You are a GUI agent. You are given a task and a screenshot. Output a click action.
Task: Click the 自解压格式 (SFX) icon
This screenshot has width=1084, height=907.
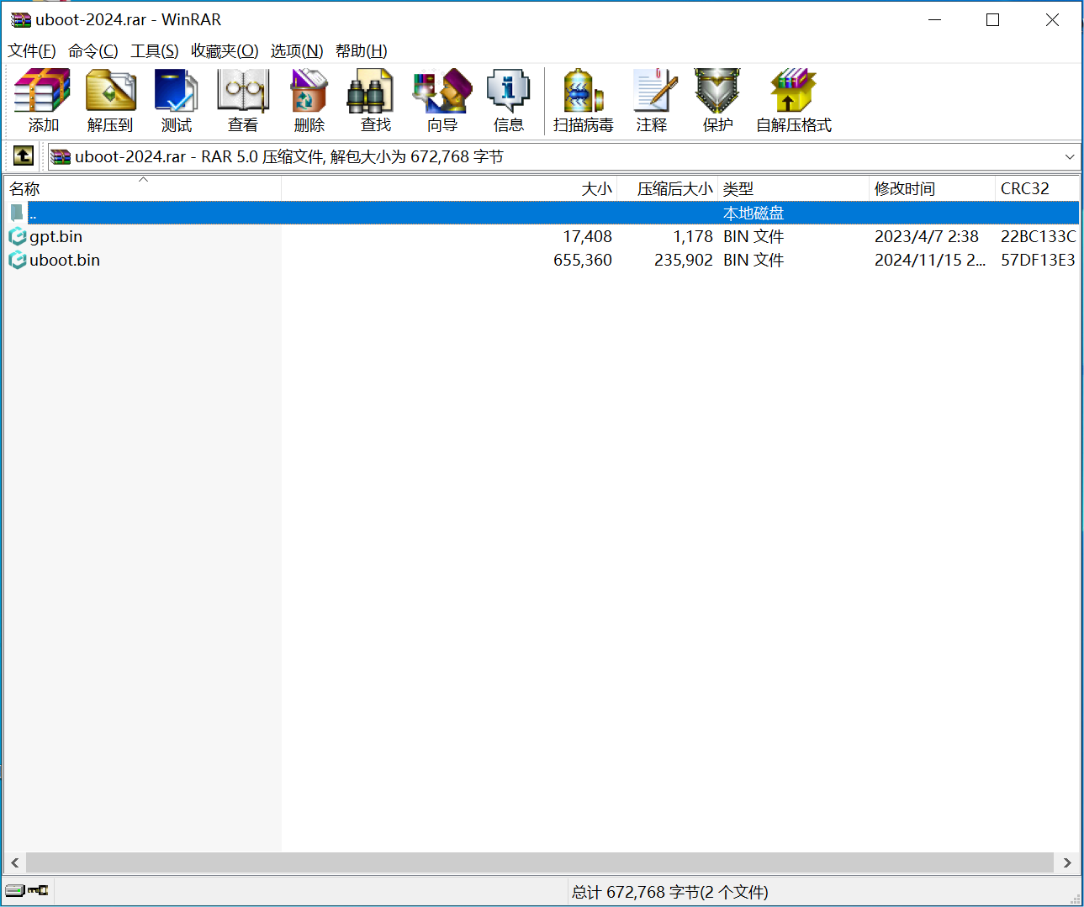793,101
